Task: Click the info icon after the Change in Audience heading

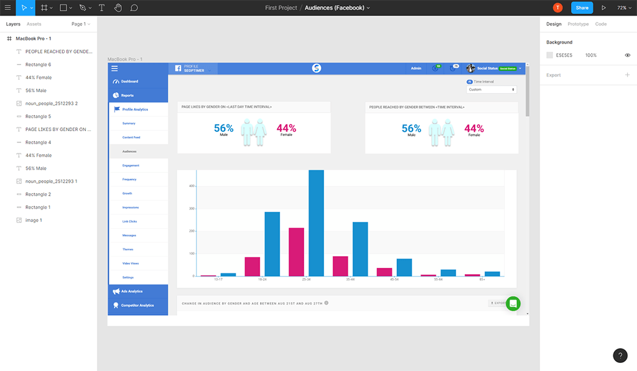Action: [x=326, y=303]
